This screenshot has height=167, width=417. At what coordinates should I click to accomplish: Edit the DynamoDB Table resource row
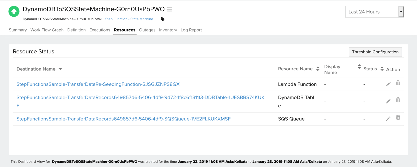[388, 101]
